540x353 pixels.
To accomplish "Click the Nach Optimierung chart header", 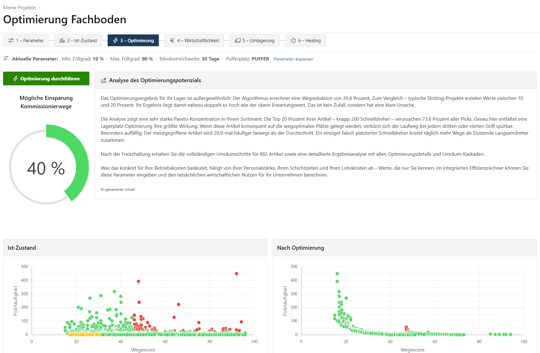I will click(404, 248).
